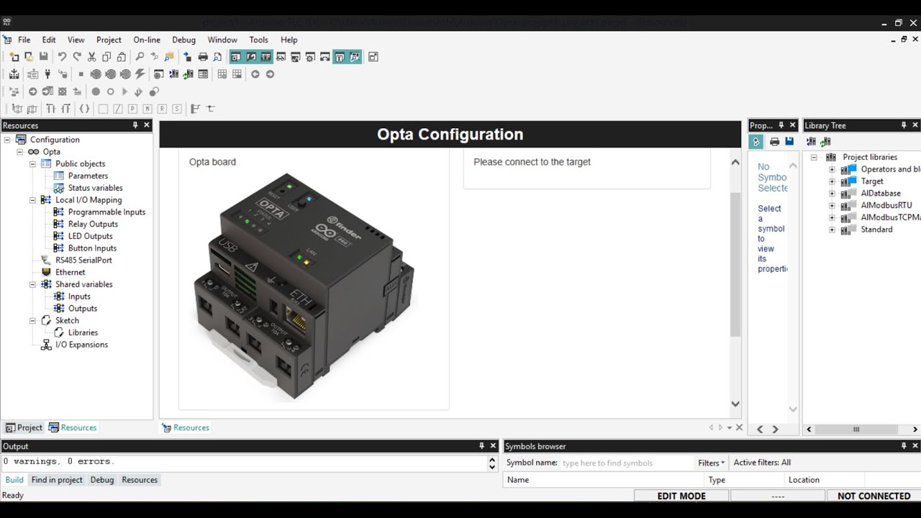Viewport: 921px width, 518px height.
Task: Switch to the Build output tab
Action: click(x=14, y=480)
